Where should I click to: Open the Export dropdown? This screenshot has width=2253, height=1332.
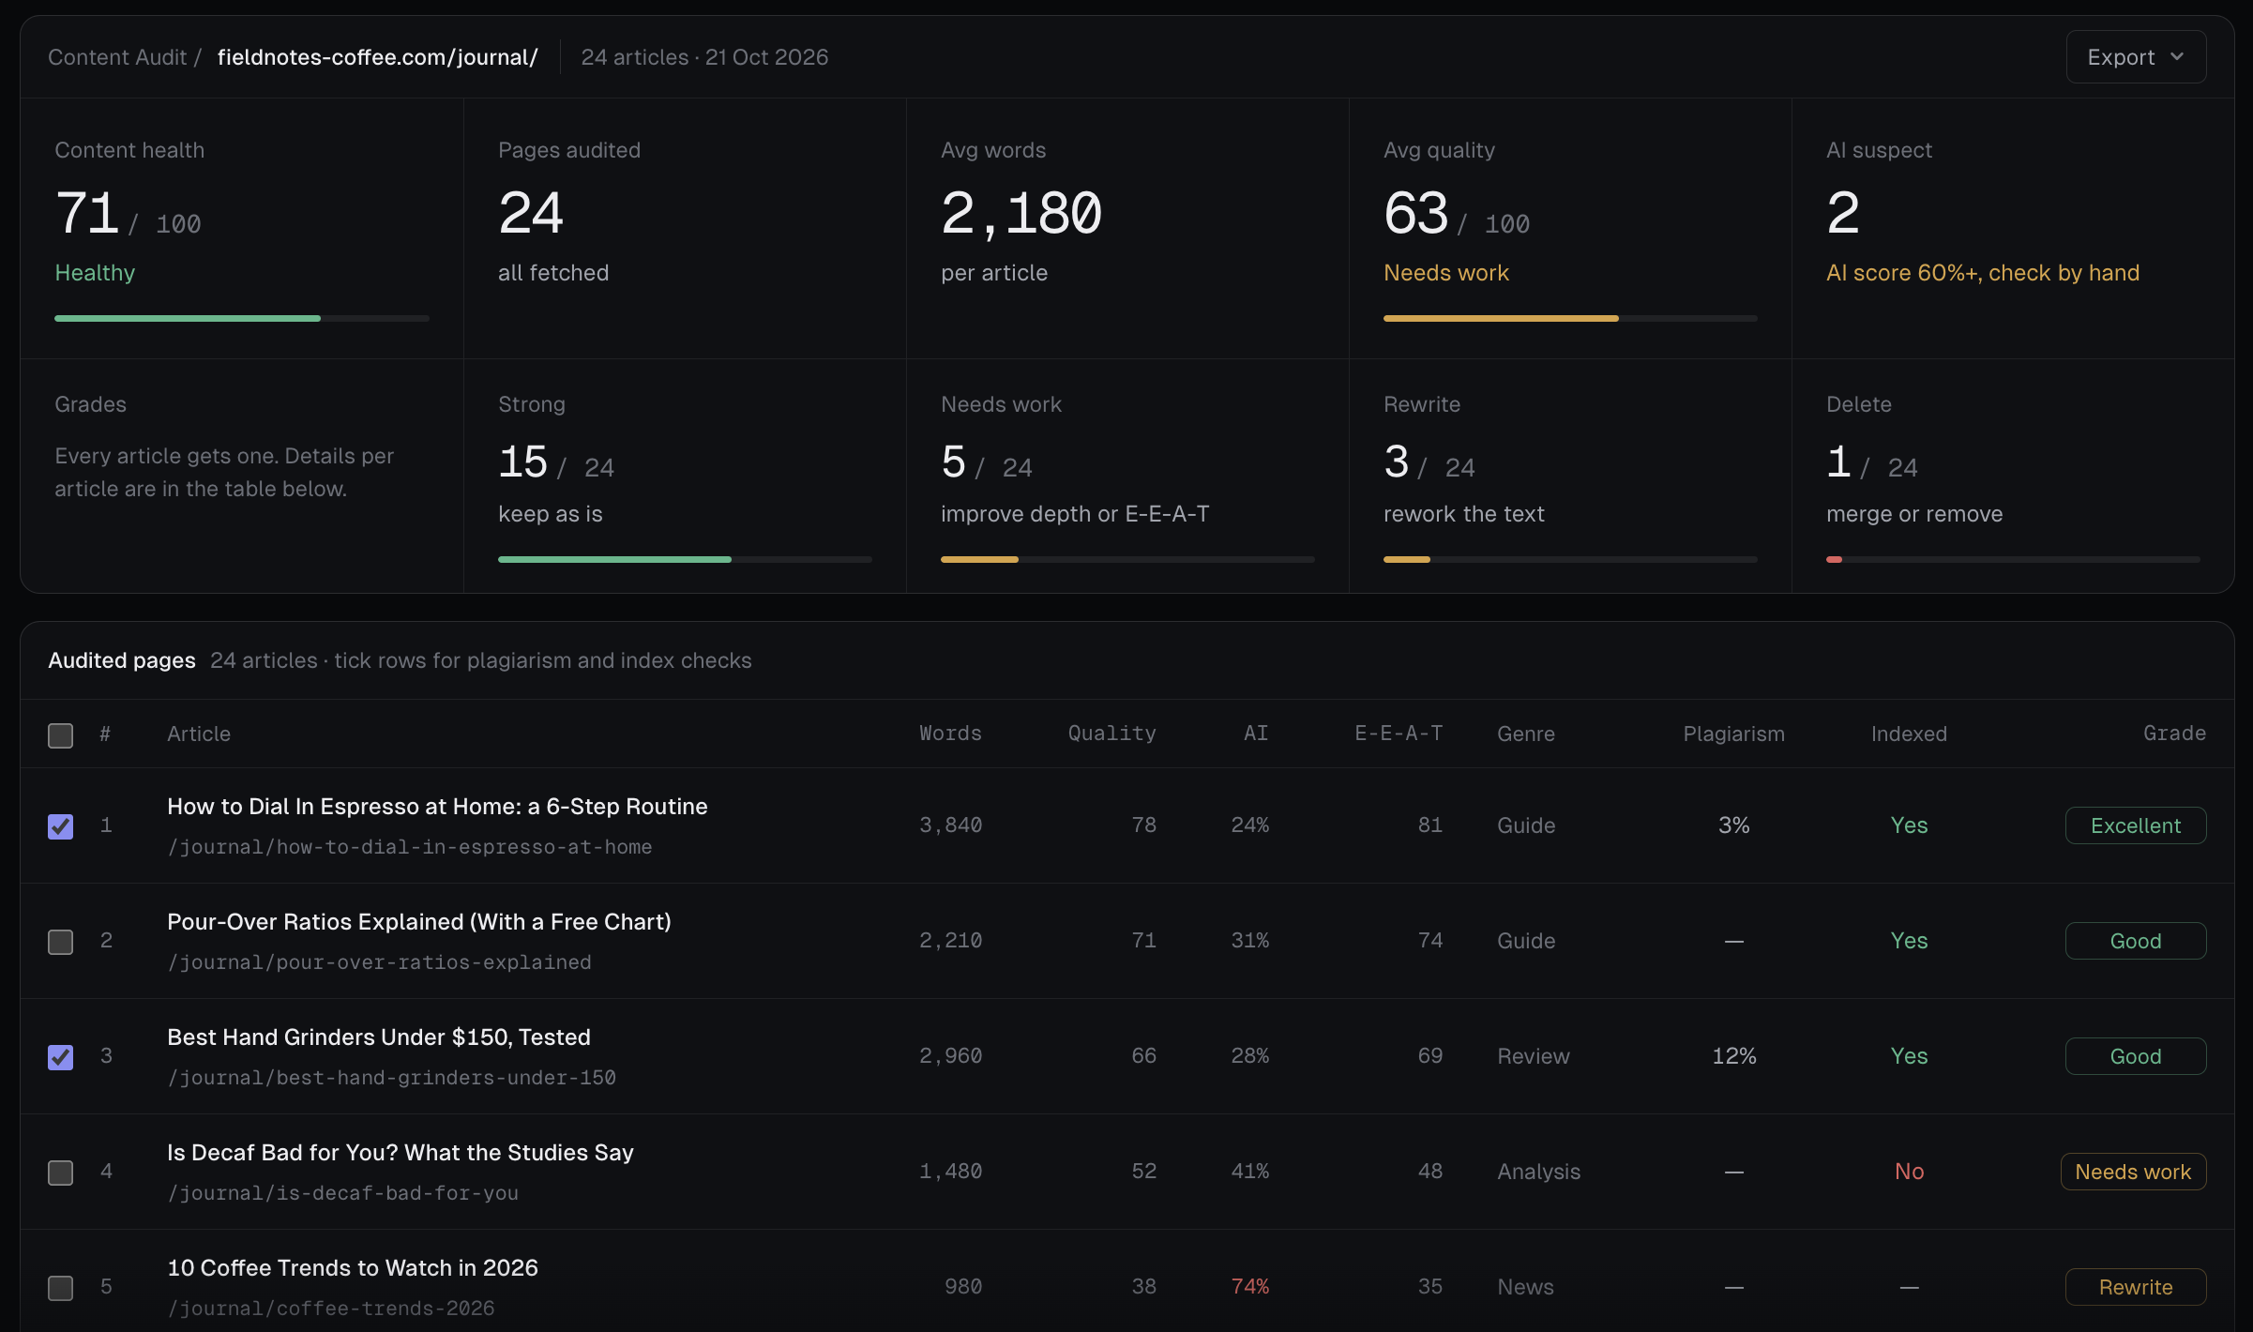click(x=2135, y=57)
